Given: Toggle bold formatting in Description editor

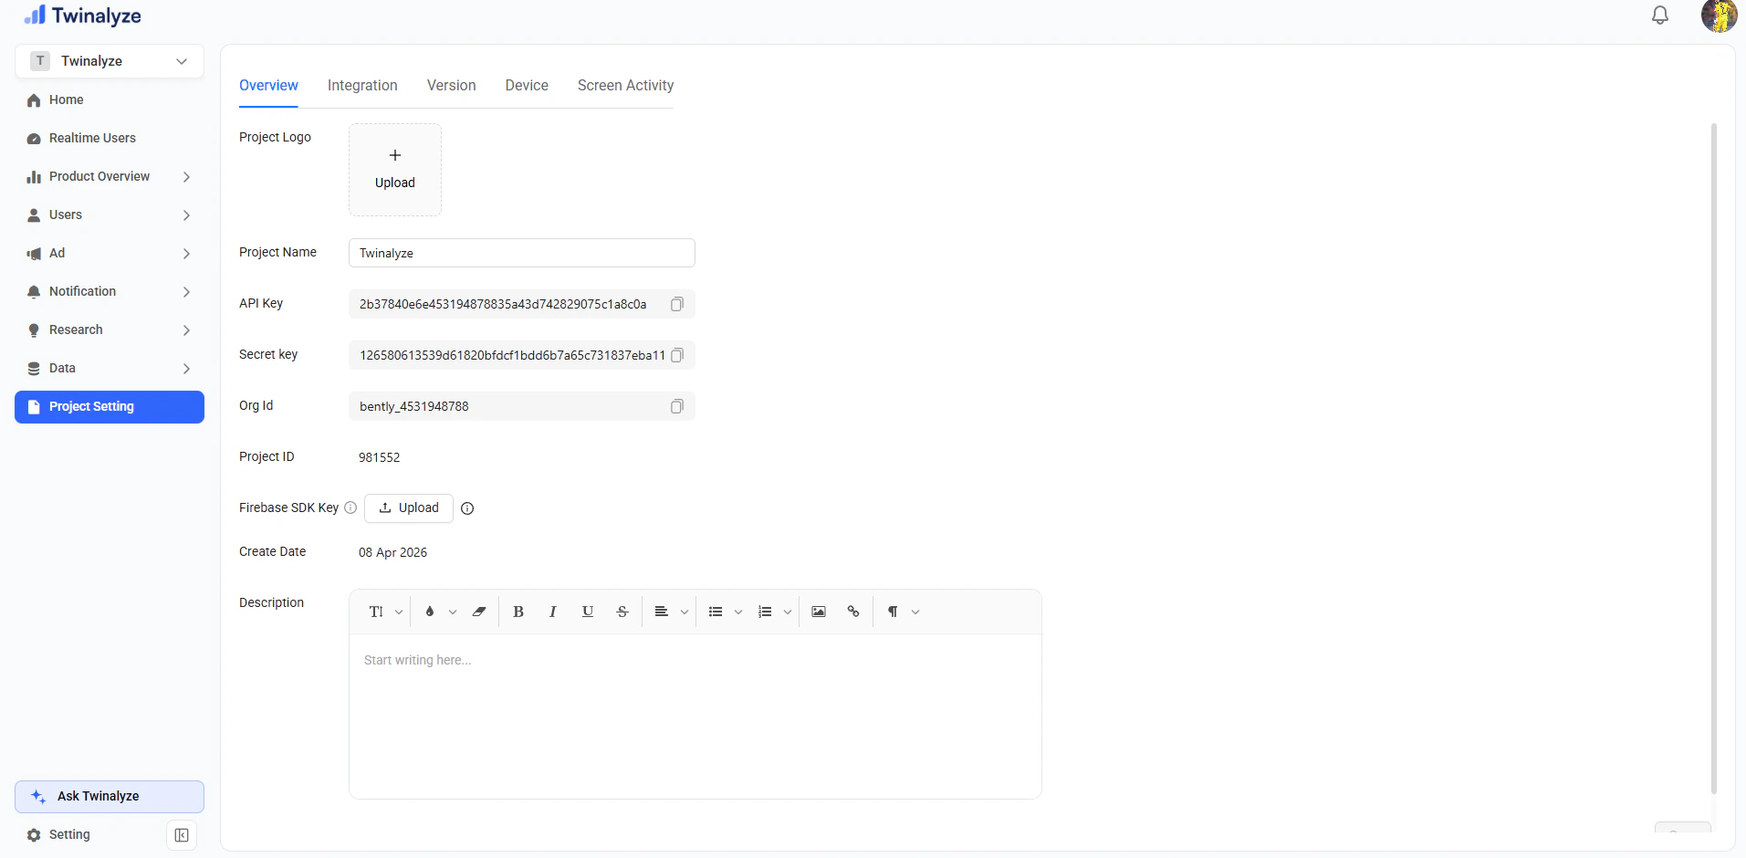Looking at the screenshot, I should [518, 612].
